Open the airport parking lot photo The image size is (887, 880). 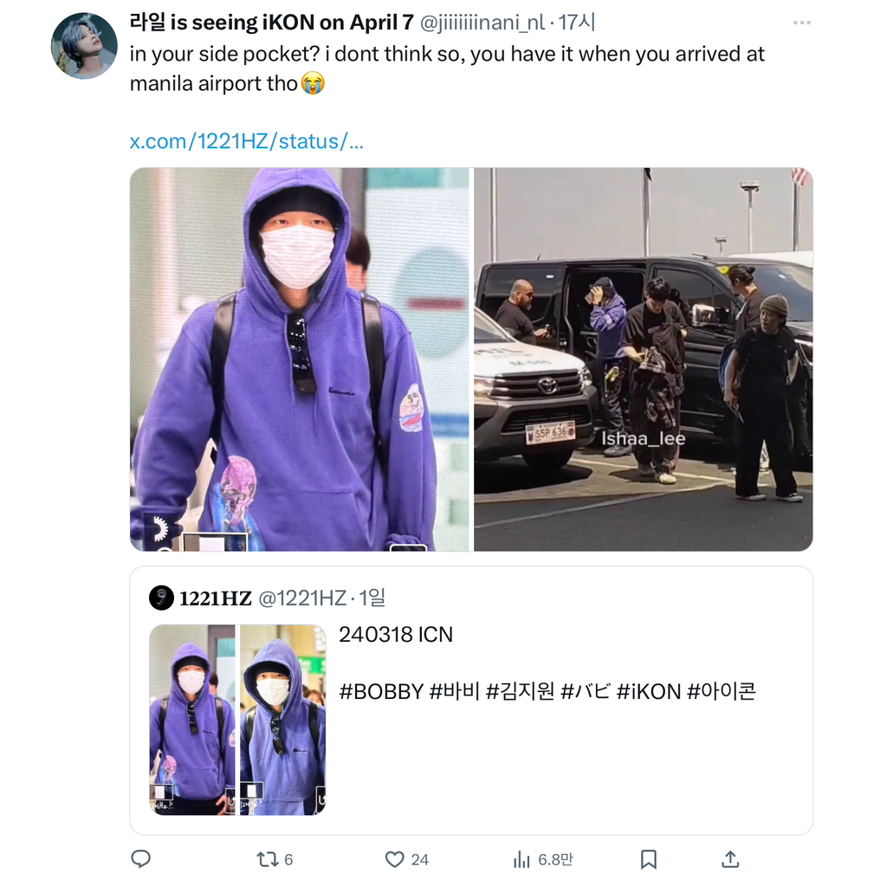[x=644, y=359]
